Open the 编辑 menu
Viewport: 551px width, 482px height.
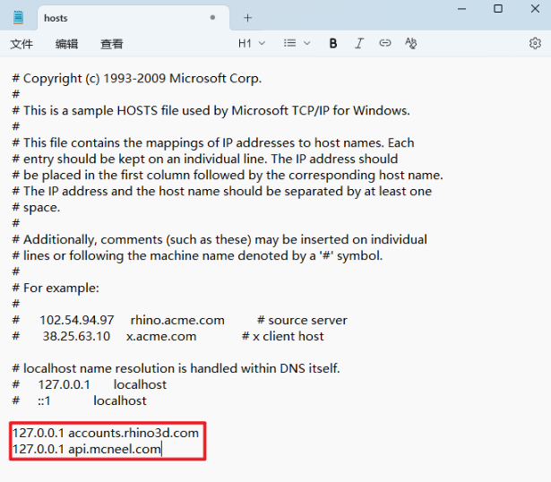66,44
